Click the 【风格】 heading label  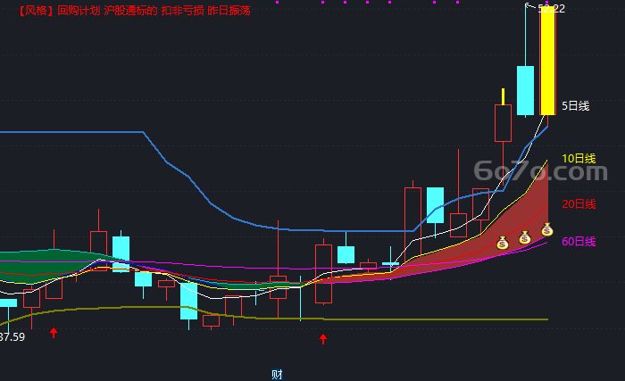click(36, 11)
